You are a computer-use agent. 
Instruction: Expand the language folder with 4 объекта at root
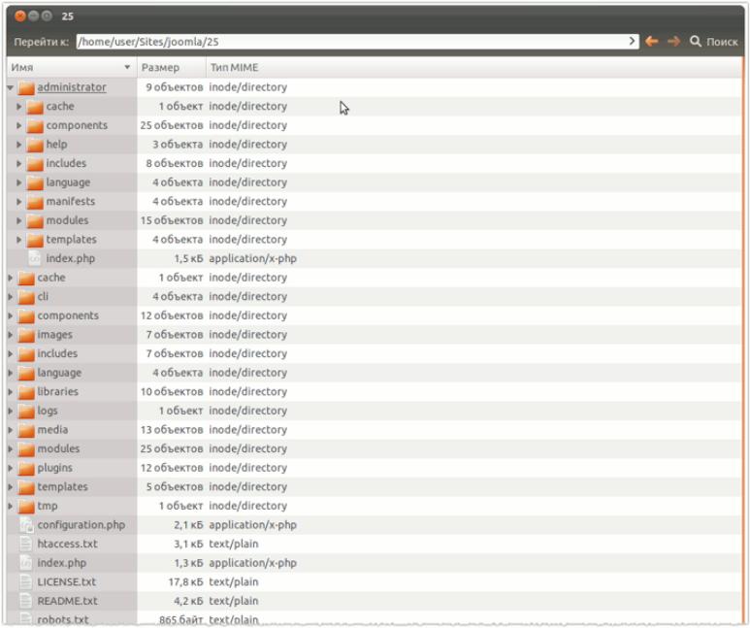click(10, 373)
